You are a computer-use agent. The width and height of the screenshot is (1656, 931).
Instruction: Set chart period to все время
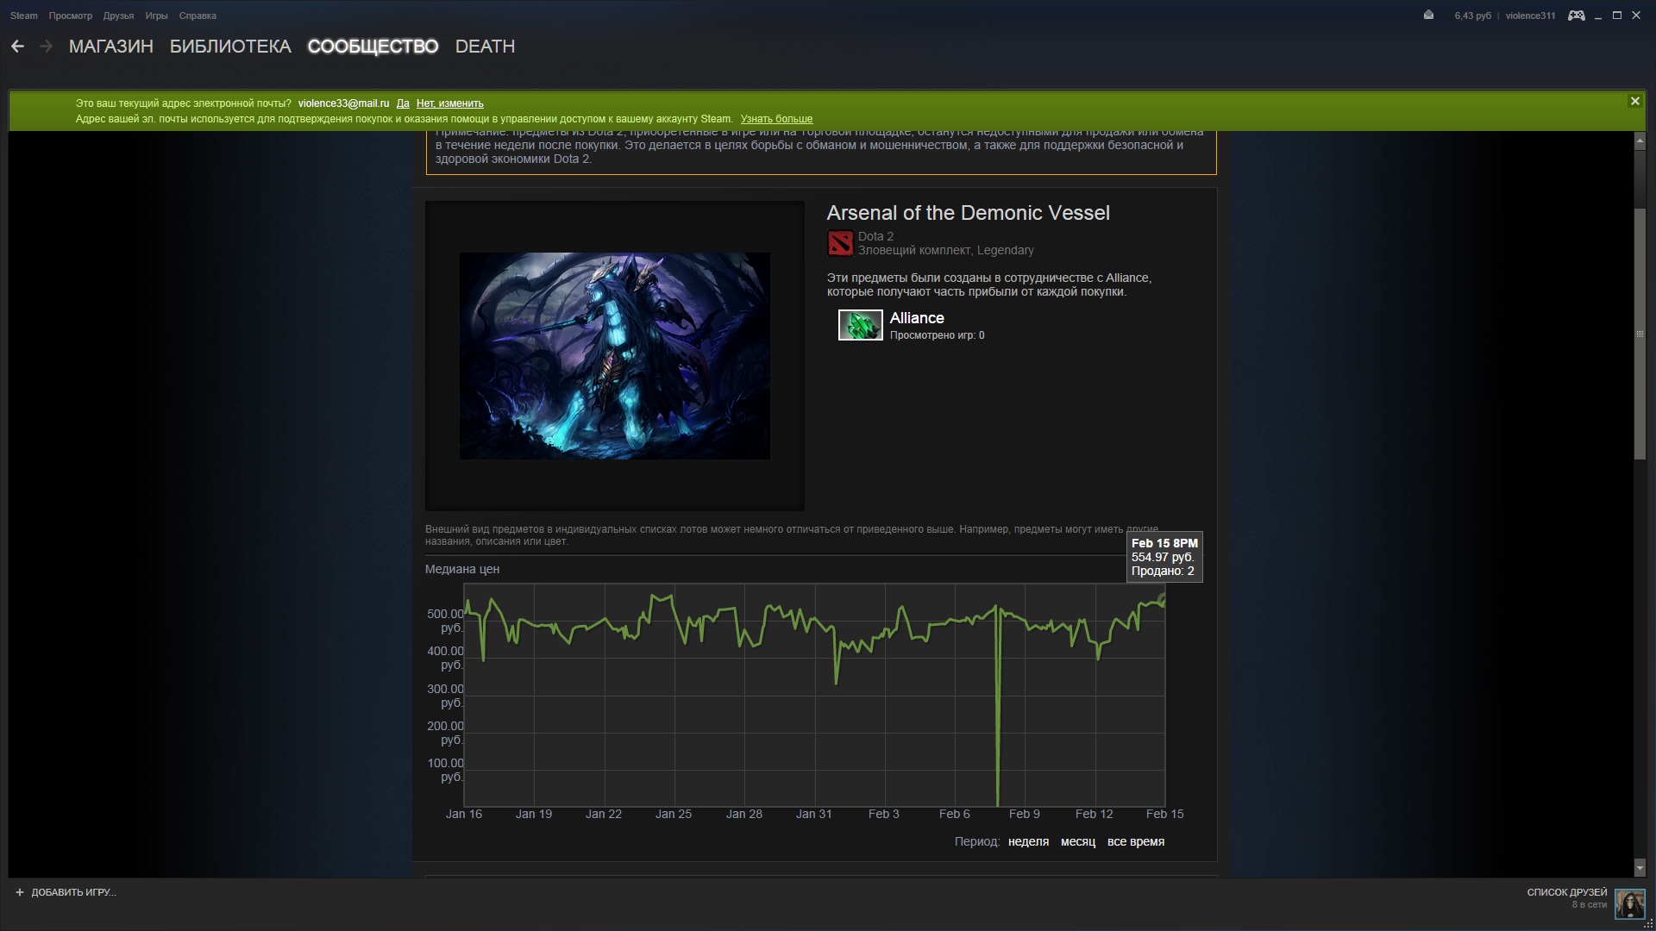tap(1136, 841)
